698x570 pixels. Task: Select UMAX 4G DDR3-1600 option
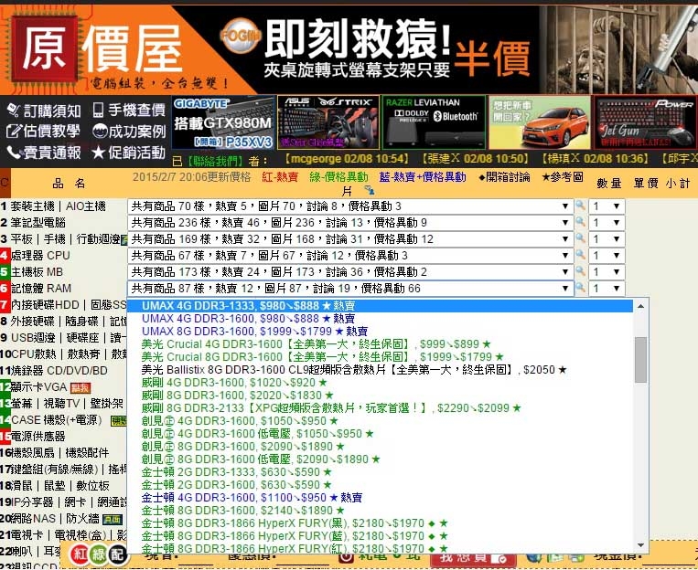(380, 319)
